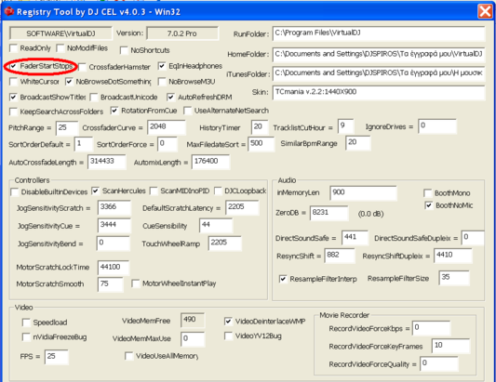Enable CrossfaderHamster checkbox
This screenshot has height=382, width=496.
tap(82, 67)
